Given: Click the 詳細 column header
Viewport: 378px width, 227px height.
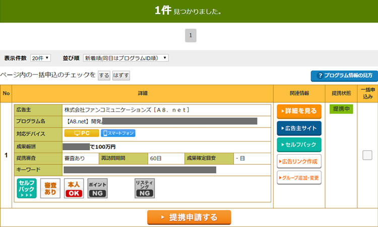Looking at the screenshot, I should [143, 93].
